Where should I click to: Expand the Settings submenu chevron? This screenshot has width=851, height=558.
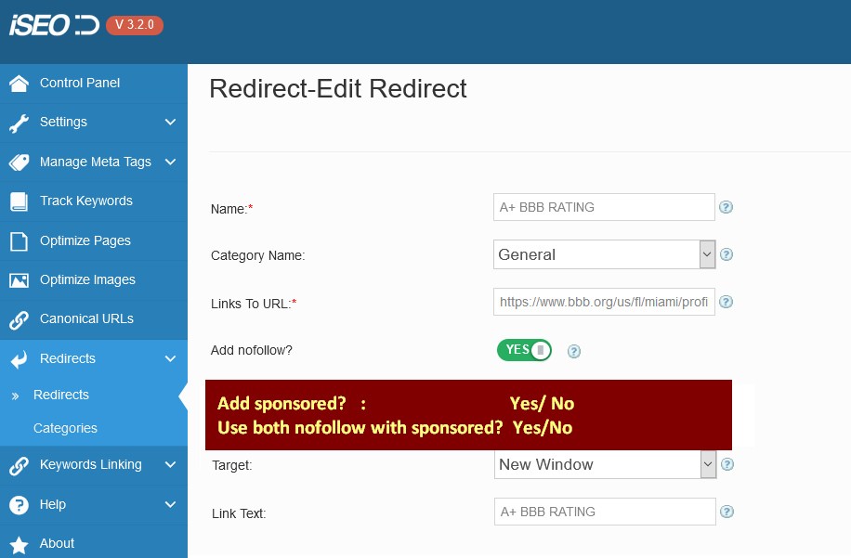pyautogui.click(x=170, y=123)
